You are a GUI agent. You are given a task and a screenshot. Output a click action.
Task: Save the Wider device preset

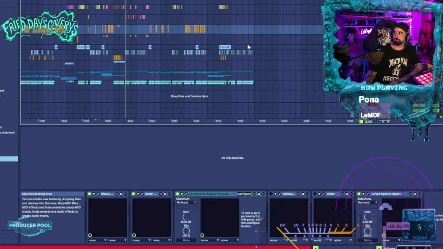click(346, 194)
